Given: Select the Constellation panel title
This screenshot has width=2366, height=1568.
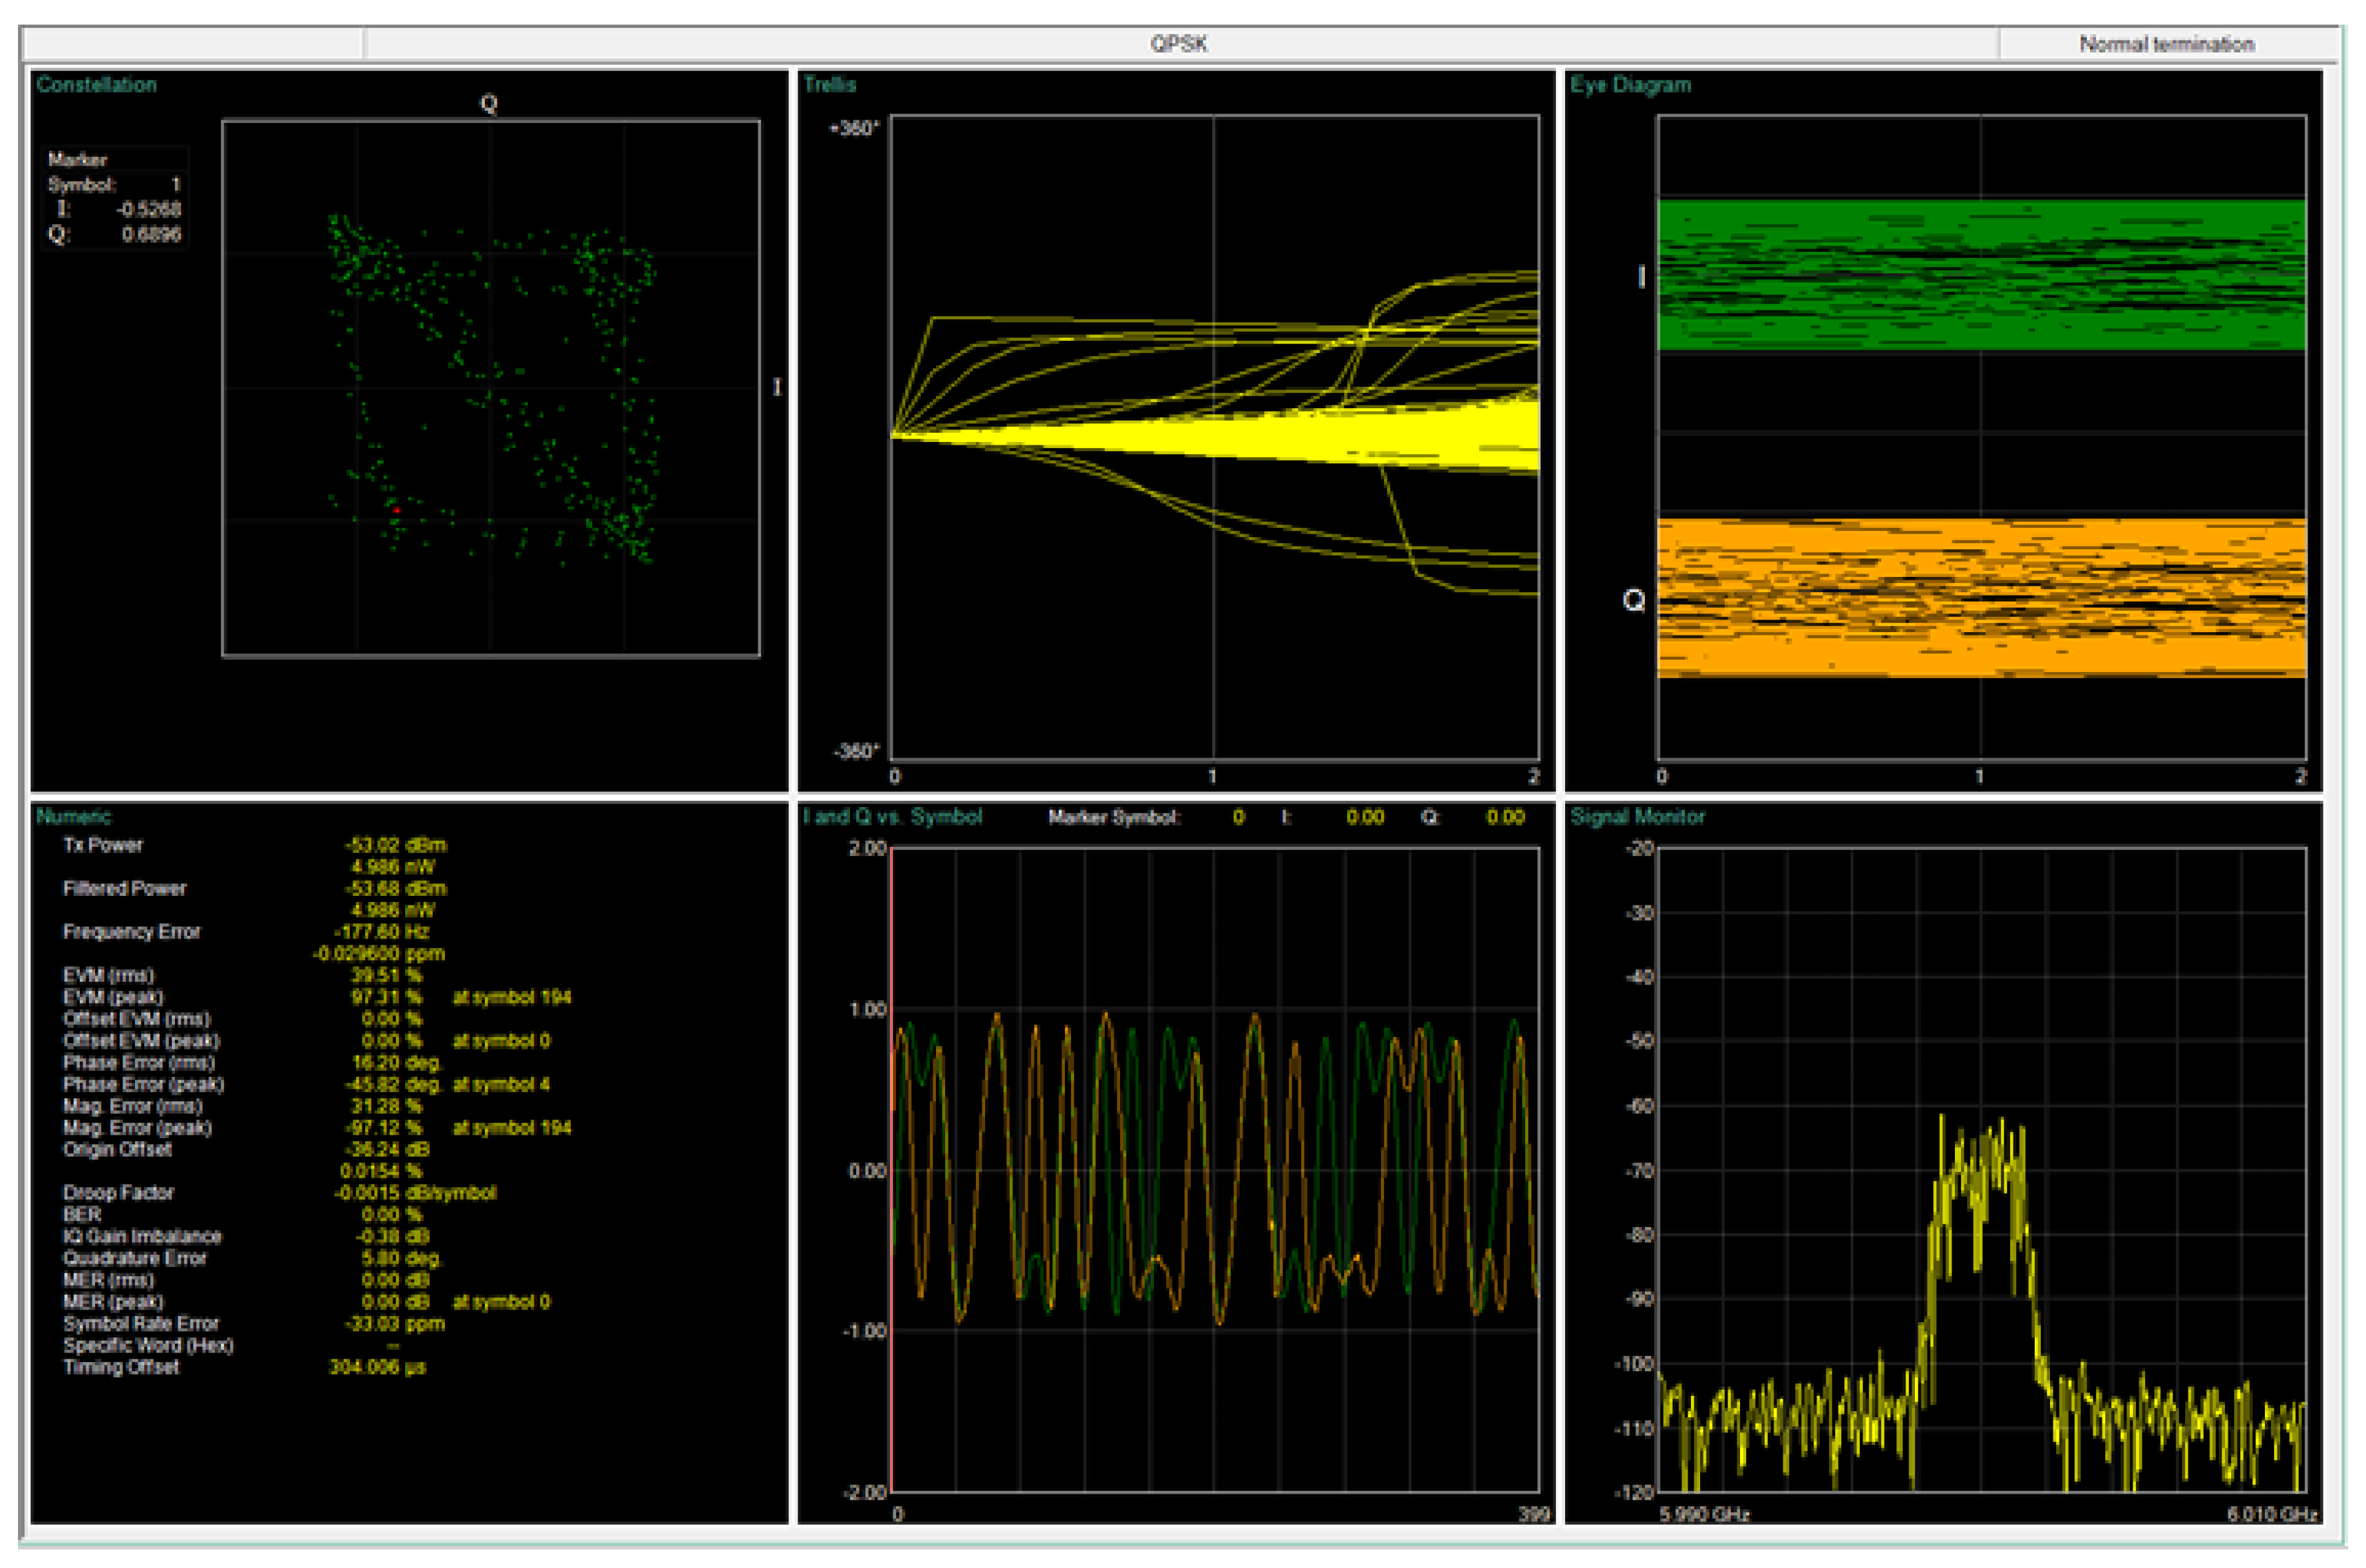Looking at the screenshot, I should click(96, 85).
